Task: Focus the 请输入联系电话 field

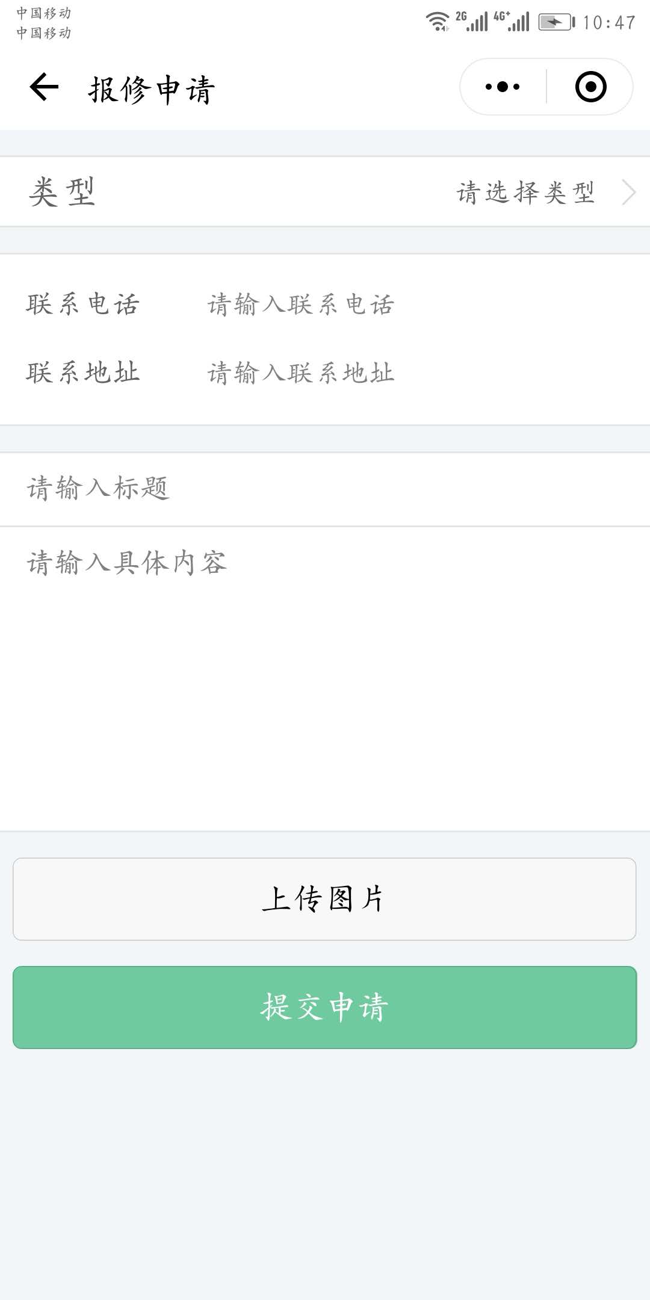Action: (415, 305)
